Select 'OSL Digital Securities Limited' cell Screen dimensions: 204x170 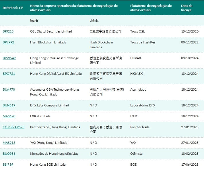click(51, 31)
